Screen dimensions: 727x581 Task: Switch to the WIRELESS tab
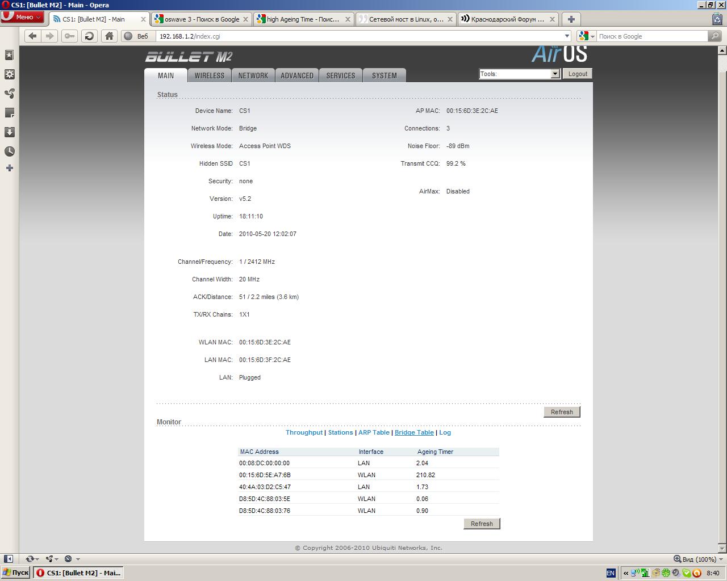(x=210, y=75)
